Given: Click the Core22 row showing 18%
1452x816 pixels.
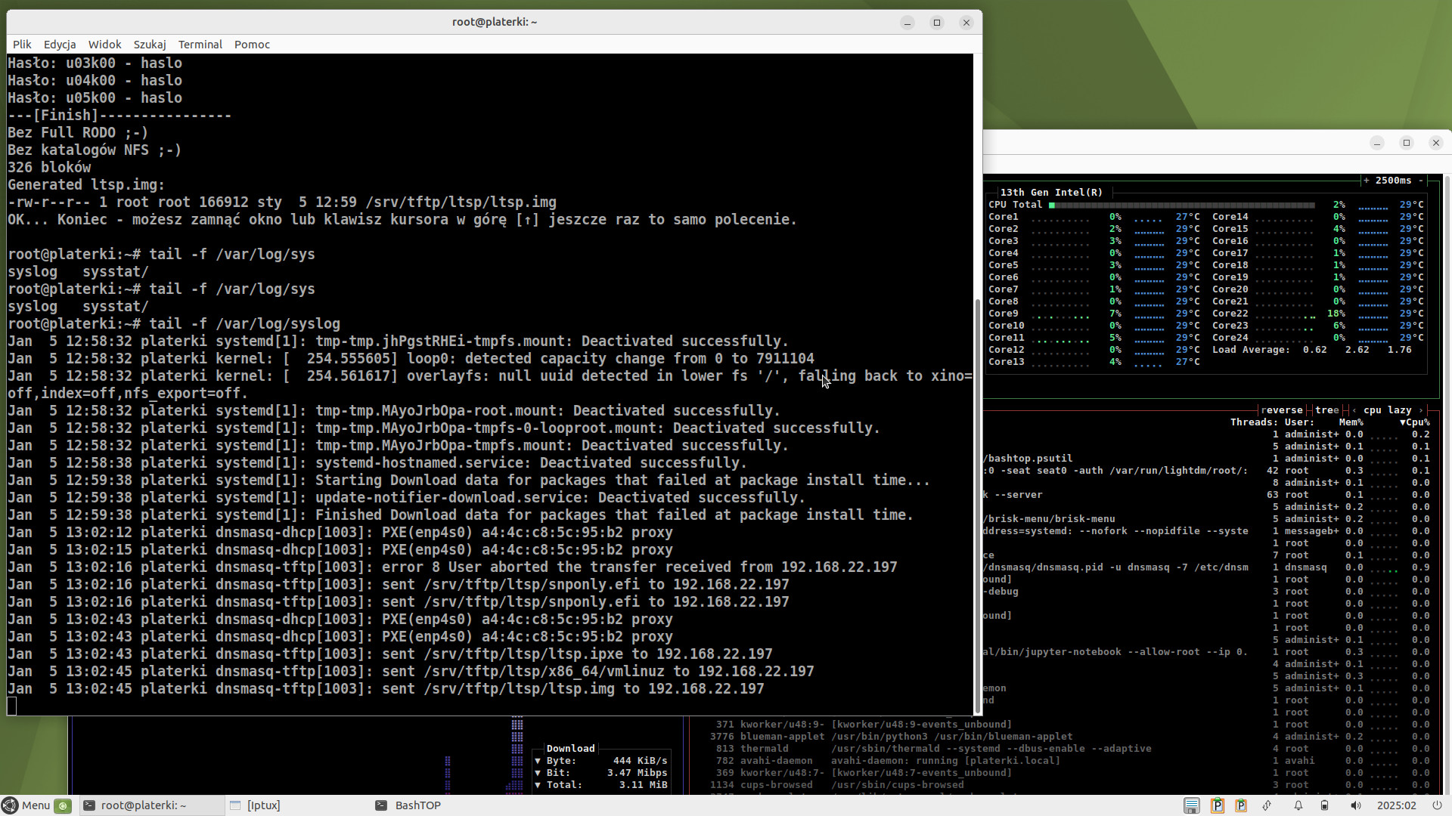Looking at the screenshot, I should (1317, 314).
